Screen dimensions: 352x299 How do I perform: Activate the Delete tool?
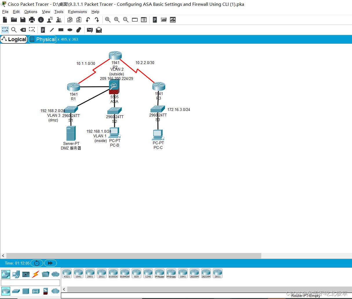coord(23,30)
